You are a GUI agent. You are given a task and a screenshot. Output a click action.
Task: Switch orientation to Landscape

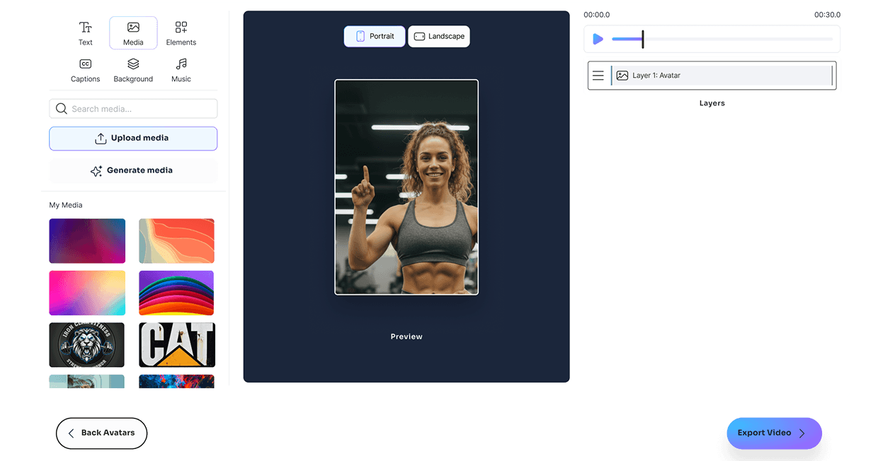click(439, 36)
